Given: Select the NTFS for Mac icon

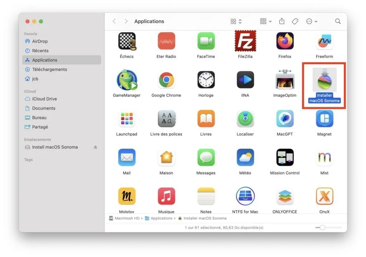Looking at the screenshot, I should click(x=245, y=196).
